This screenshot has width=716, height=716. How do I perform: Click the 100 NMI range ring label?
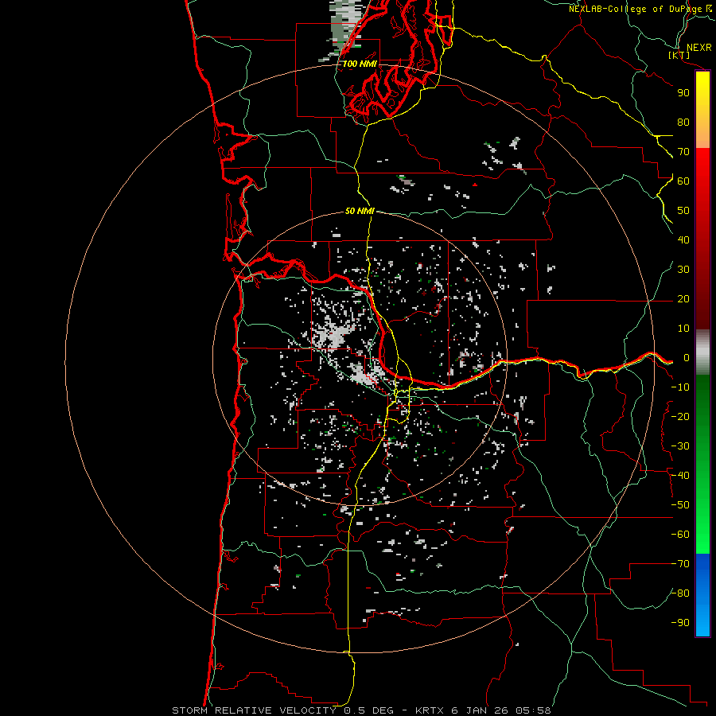coord(360,64)
